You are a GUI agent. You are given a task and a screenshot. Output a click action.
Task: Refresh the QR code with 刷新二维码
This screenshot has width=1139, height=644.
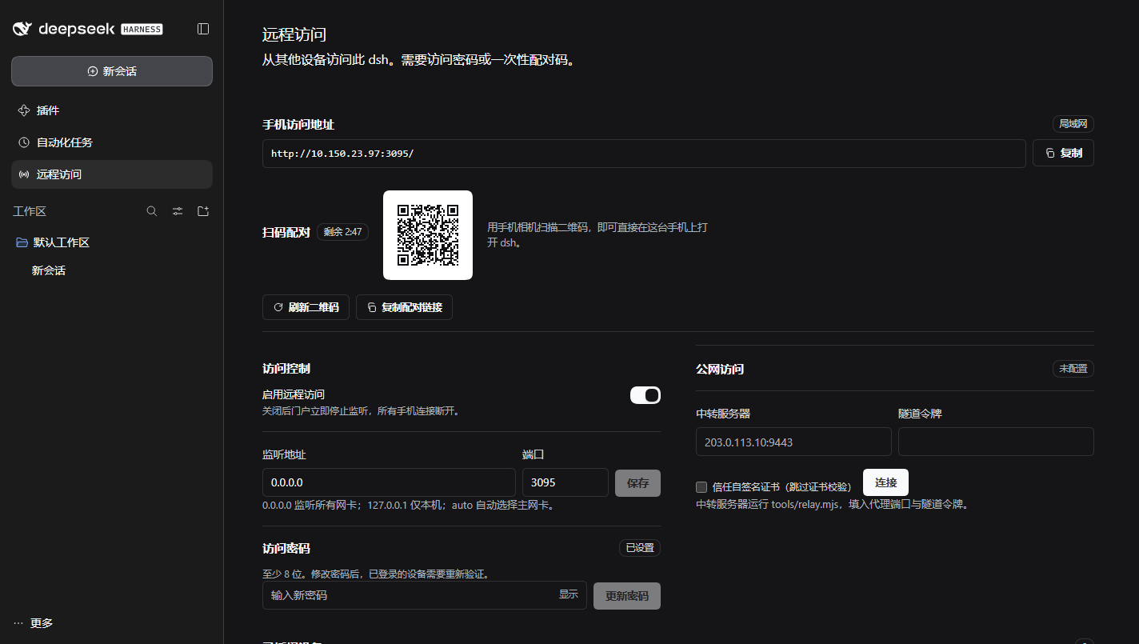point(306,307)
